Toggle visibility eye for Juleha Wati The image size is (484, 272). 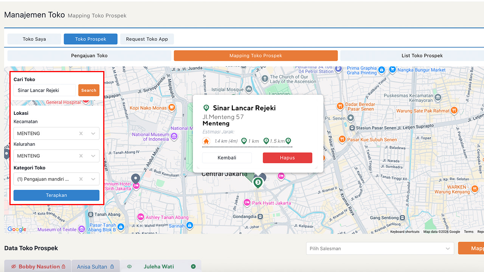click(129, 267)
